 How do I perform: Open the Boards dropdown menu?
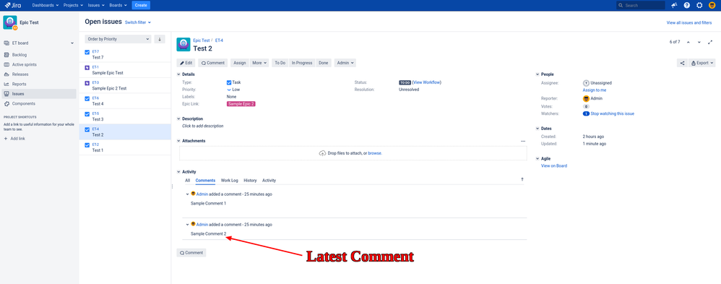pyautogui.click(x=118, y=5)
